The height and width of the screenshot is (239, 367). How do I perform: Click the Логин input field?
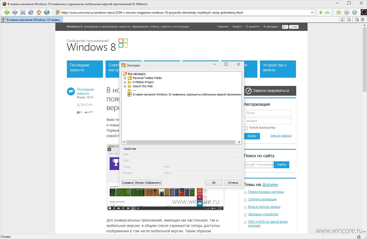[x=268, y=113]
